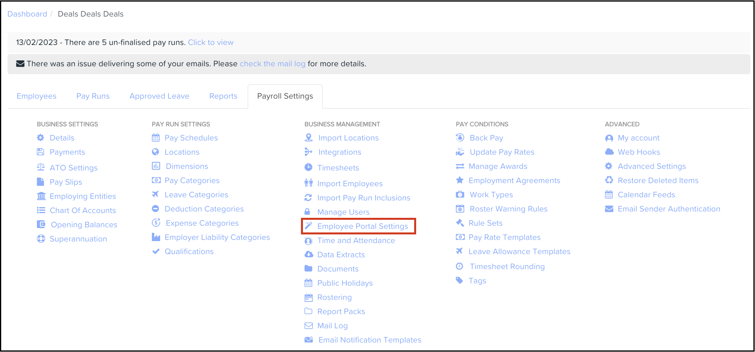The height and width of the screenshot is (352, 755).
Task: Open the Superannuation settings link
Action: [78, 239]
